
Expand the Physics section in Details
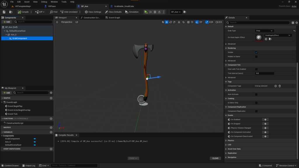point(231,141)
